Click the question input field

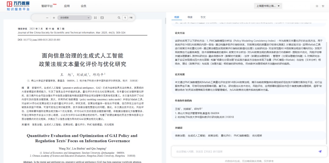click(244, 151)
